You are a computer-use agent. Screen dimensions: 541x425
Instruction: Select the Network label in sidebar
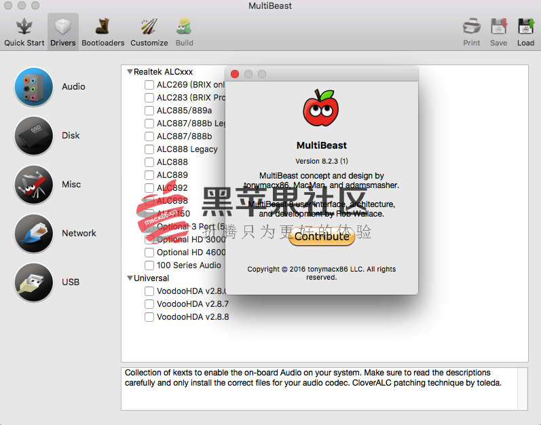pos(79,234)
